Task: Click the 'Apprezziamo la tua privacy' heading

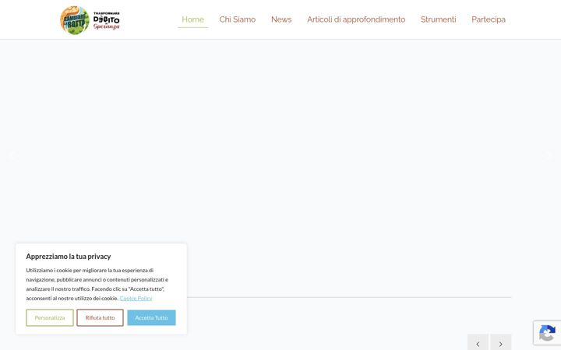Action: pyautogui.click(x=69, y=257)
